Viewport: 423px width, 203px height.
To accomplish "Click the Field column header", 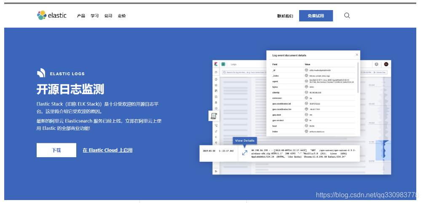I will pos(275,64).
